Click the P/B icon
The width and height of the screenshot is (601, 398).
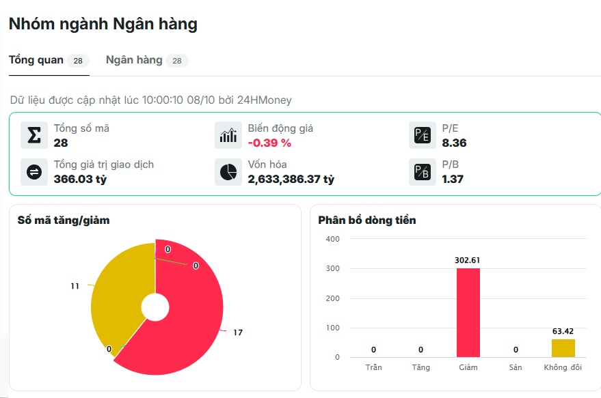423,172
